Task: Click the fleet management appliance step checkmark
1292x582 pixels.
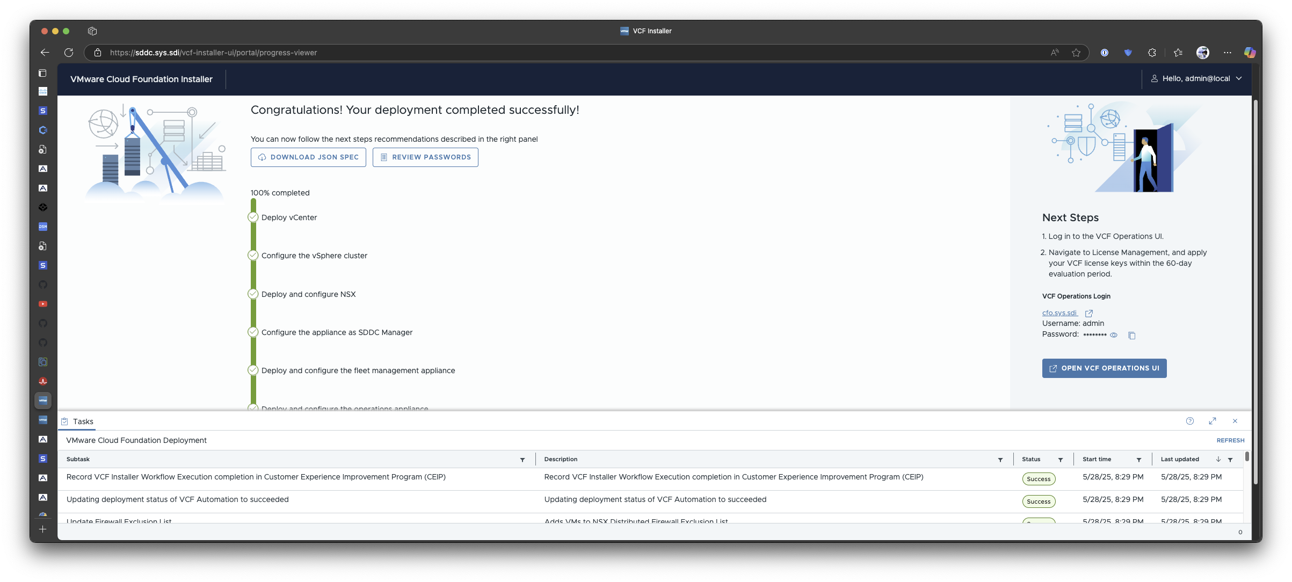Action: coord(253,370)
